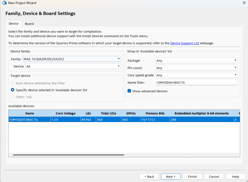
Task: Proceed with the Next > button
Action: (x=171, y=177)
